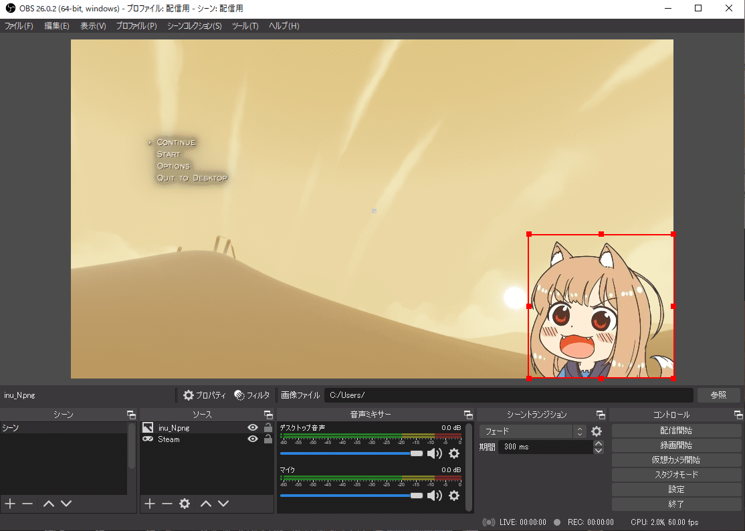Mute マイク with the speaker icon
745x531 pixels.
(434, 496)
